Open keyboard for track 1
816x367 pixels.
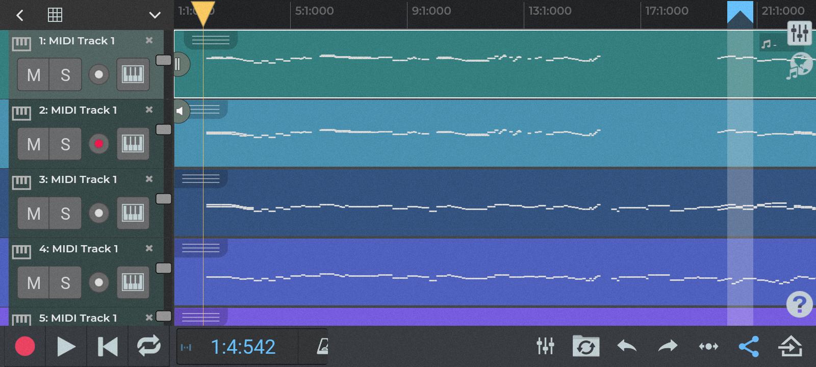point(133,74)
